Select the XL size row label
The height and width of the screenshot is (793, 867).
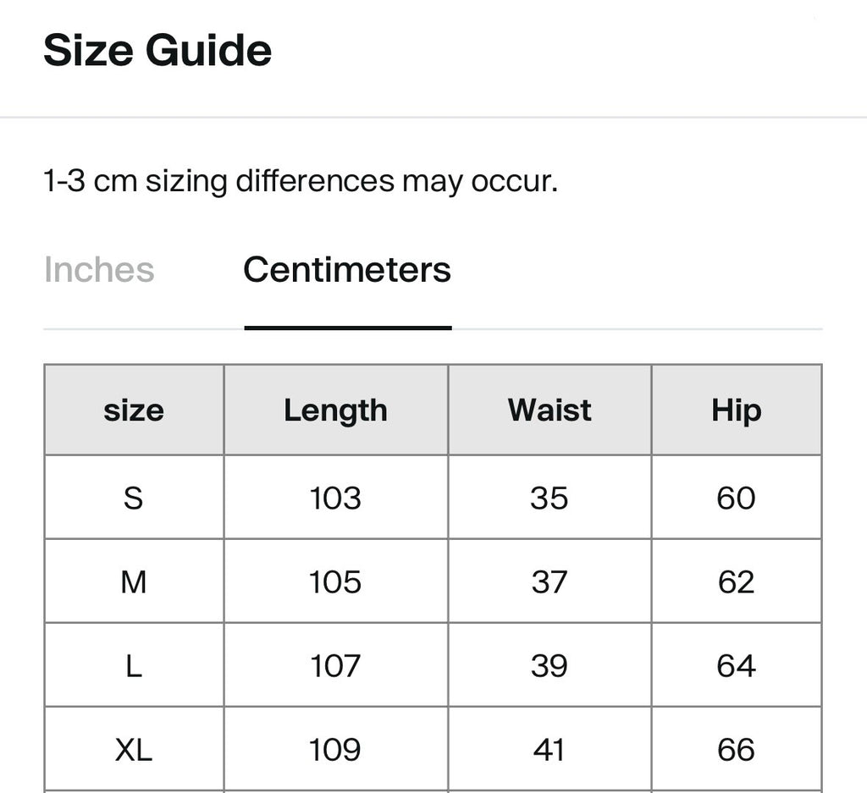click(134, 750)
